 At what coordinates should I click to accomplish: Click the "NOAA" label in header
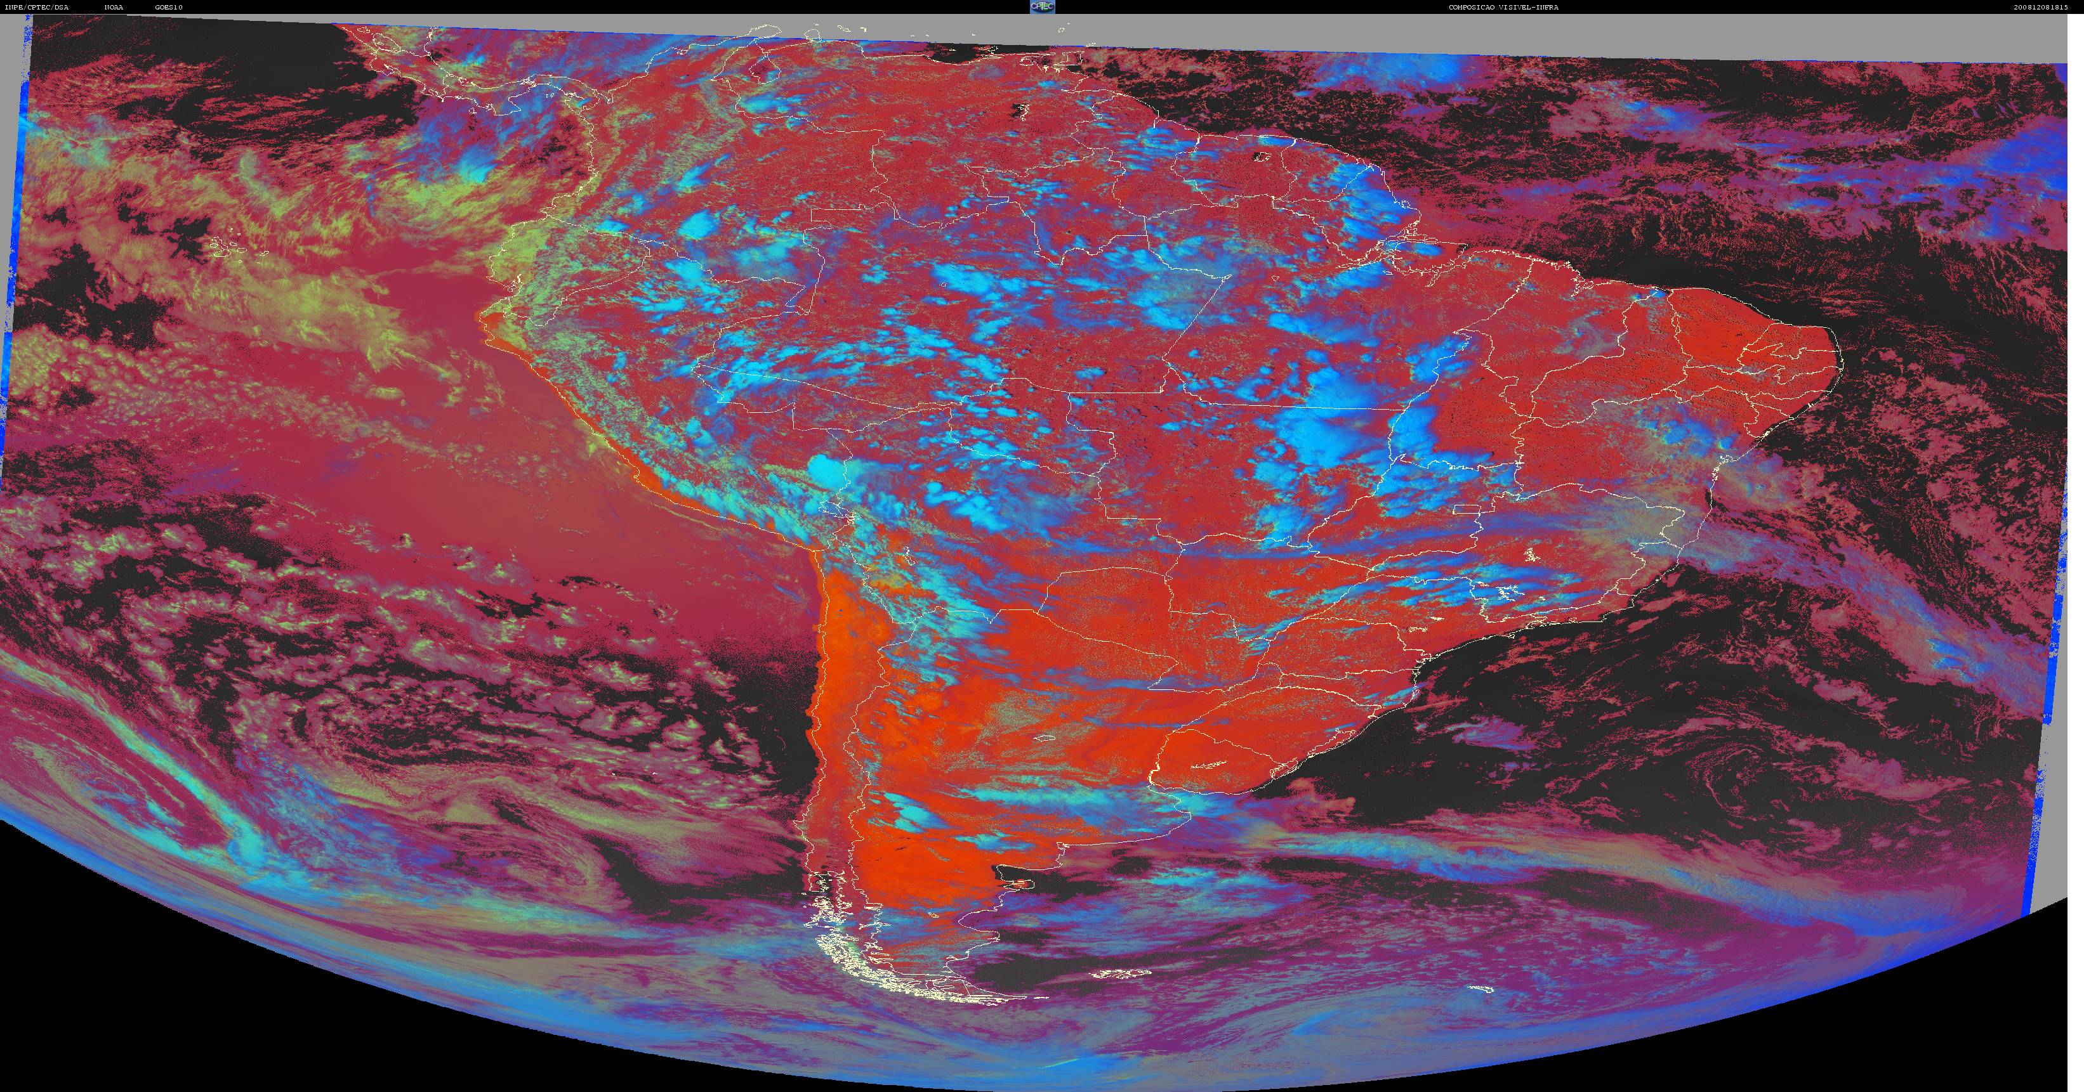[x=113, y=7]
